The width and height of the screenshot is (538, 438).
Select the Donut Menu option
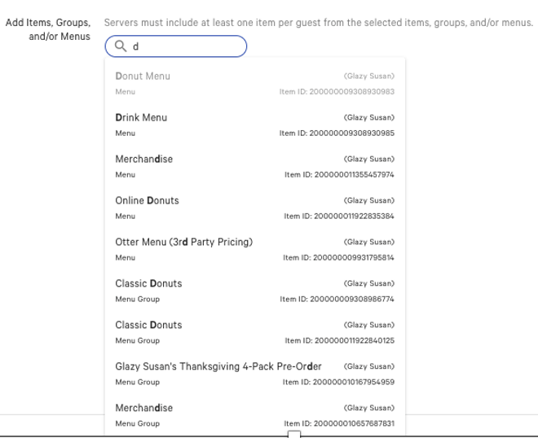coord(143,77)
